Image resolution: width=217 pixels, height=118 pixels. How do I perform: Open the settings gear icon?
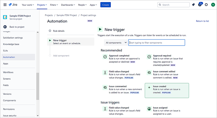(x=206, y=5)
